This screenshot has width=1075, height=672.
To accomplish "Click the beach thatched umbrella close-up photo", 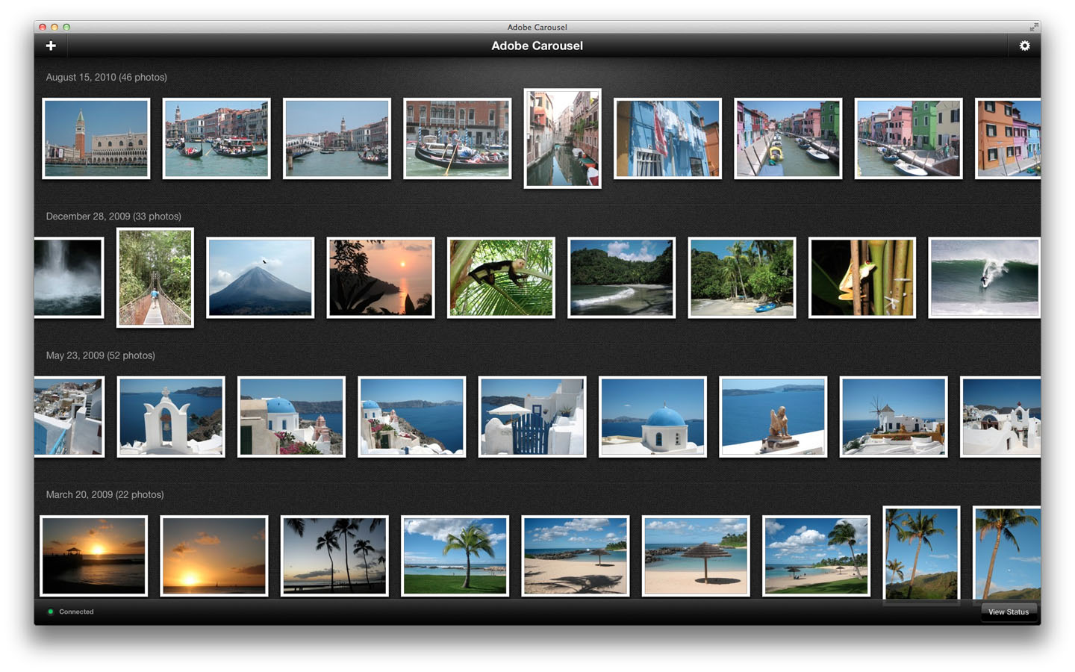I will pyautogui.click(x=696, y=556).
